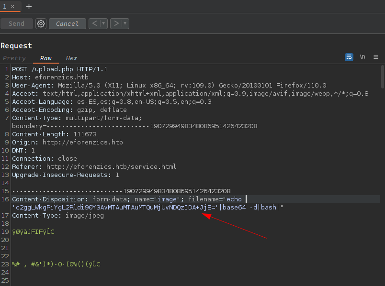This screenshot has width=385, height=286.
Task: Expand the back history dropdown arrow
Action: [x=103, y=23]
